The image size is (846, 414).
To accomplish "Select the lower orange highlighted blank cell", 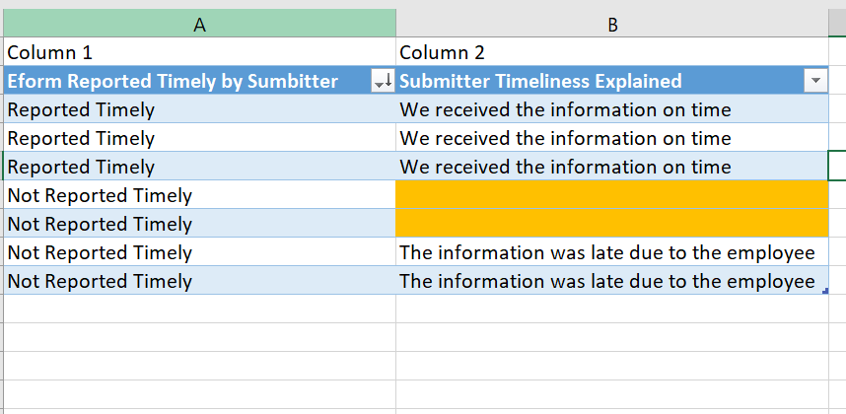I will click(x=612, y=224).
